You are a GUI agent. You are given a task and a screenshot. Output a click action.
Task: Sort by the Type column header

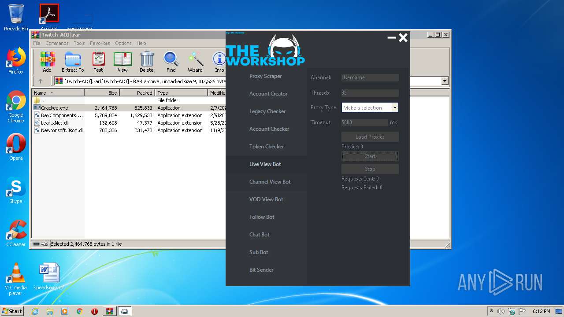coord(181,93)
